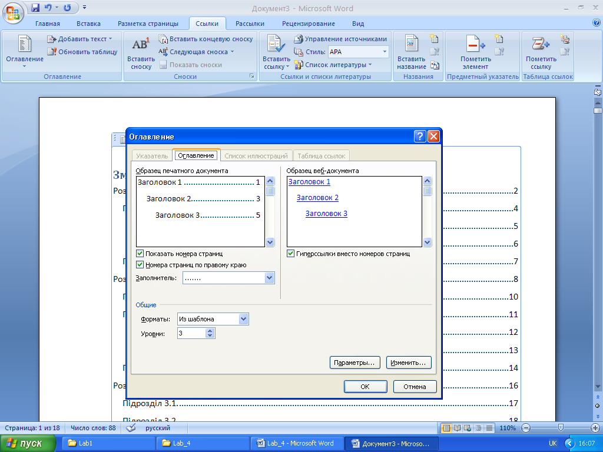Open Рассылки ribbon tab

250,24
